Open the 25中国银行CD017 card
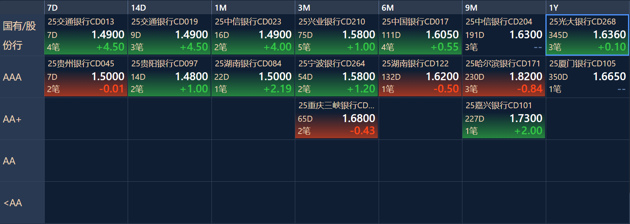This screenshot has height=224, width=630. (420, 35)
